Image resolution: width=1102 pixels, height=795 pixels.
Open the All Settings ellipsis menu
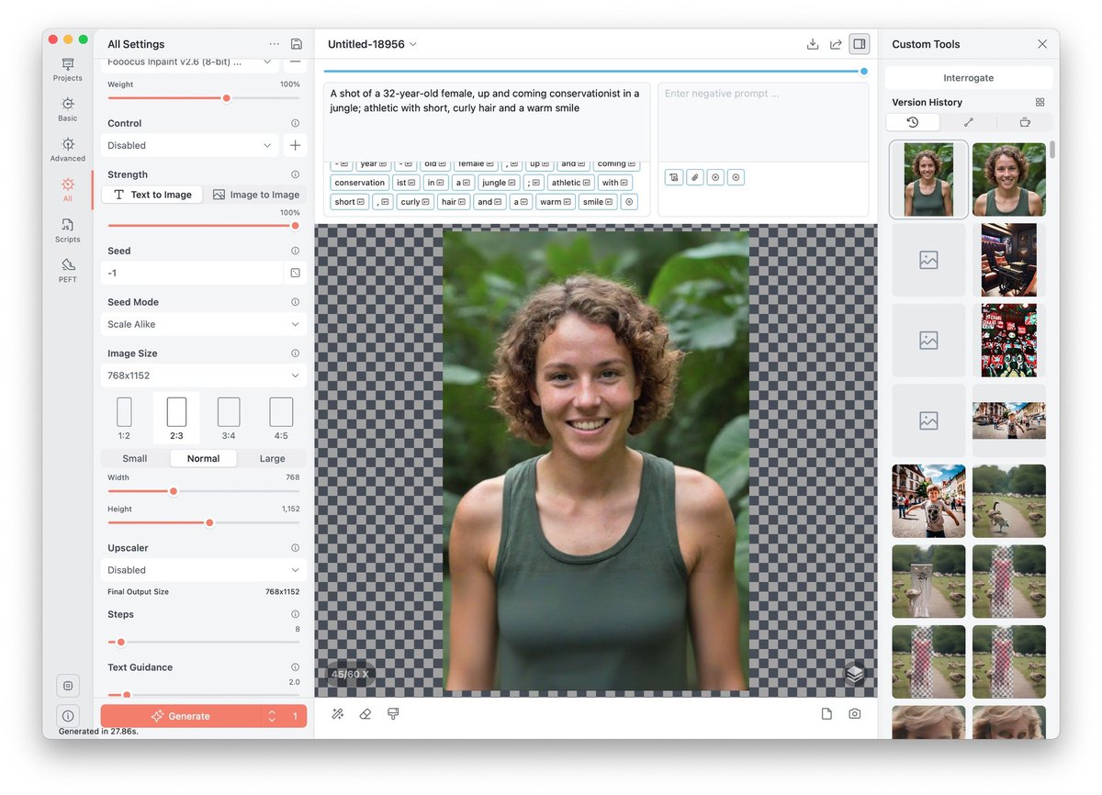point(275,44)
